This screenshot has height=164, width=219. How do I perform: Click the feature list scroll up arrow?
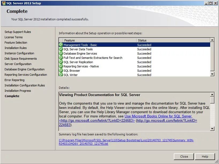(x=212, y=40)
